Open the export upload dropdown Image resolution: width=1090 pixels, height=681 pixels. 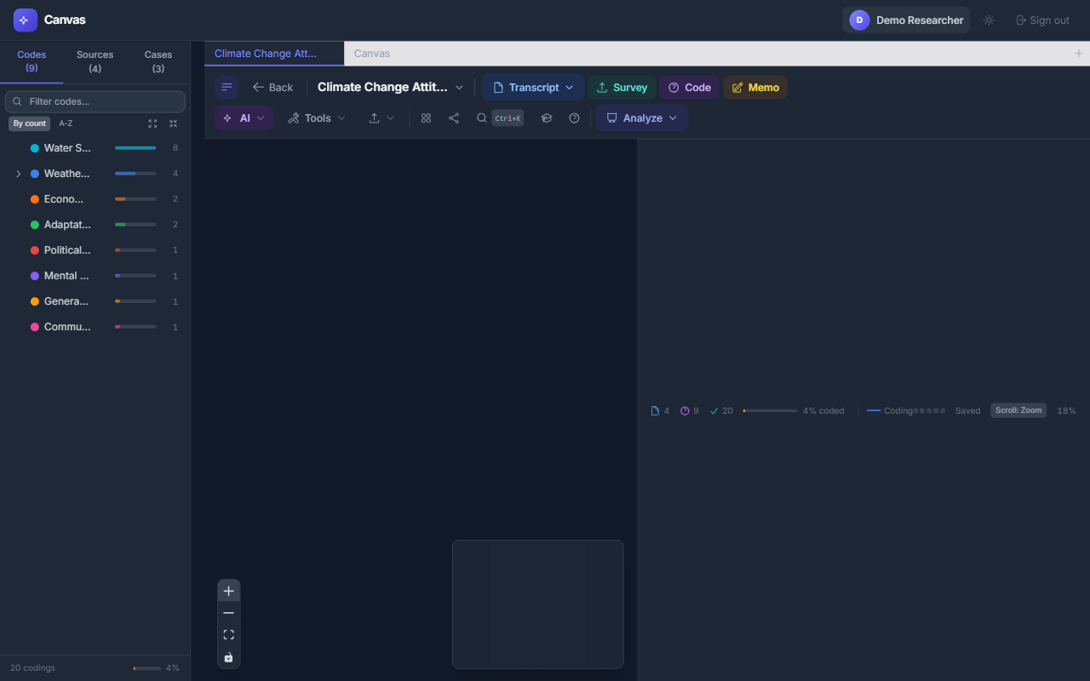click(381, 118)
